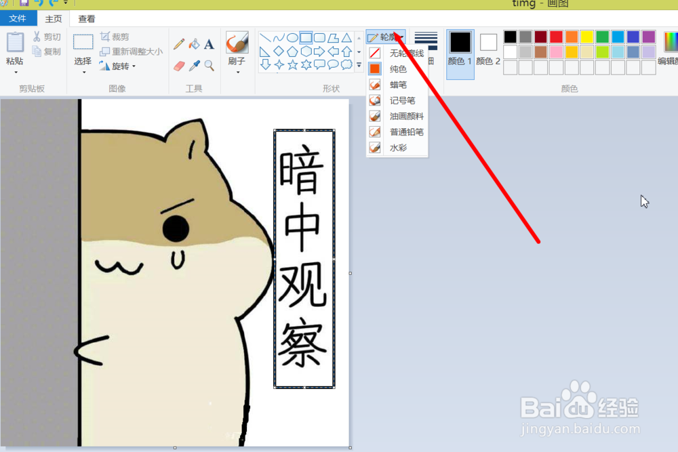Click the 裁剪 crop button
Viewport: 678px width, 452px height.
point(115,37)
